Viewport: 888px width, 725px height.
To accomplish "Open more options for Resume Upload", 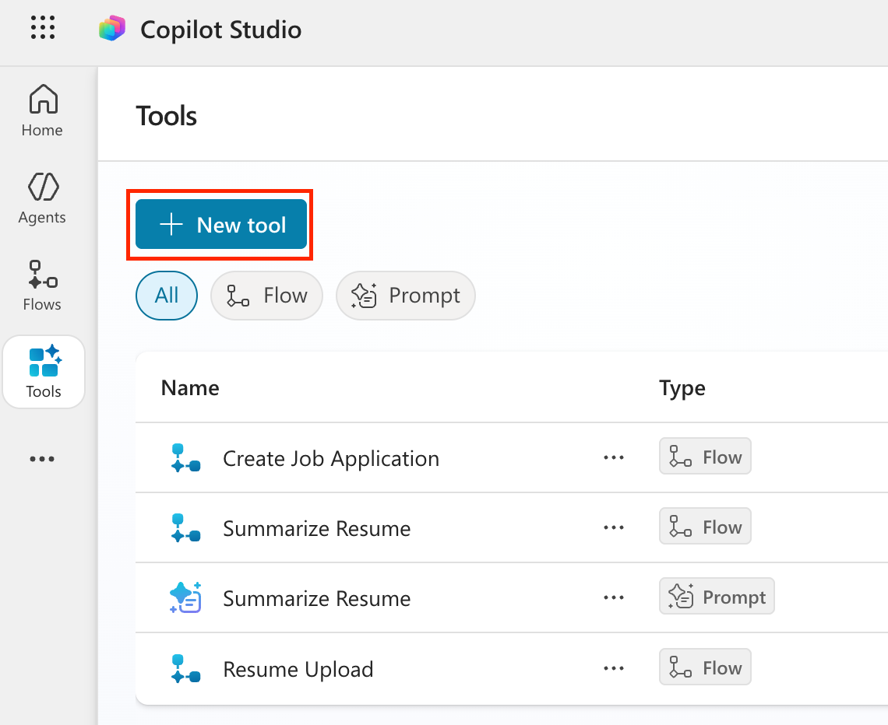I will (x=614, y=669).
